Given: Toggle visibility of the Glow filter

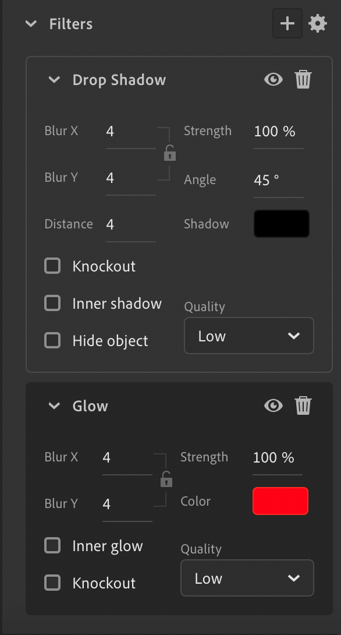Looking at the screenshot, I should (273, 405).
